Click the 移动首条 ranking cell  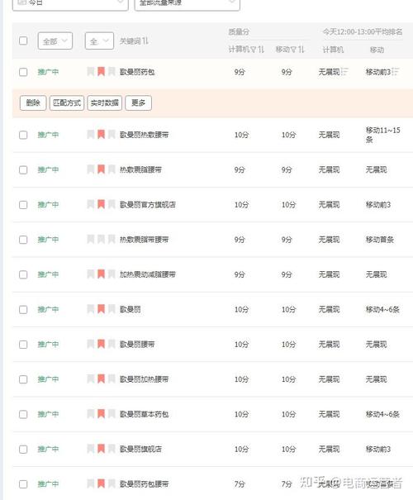[379, 240]
